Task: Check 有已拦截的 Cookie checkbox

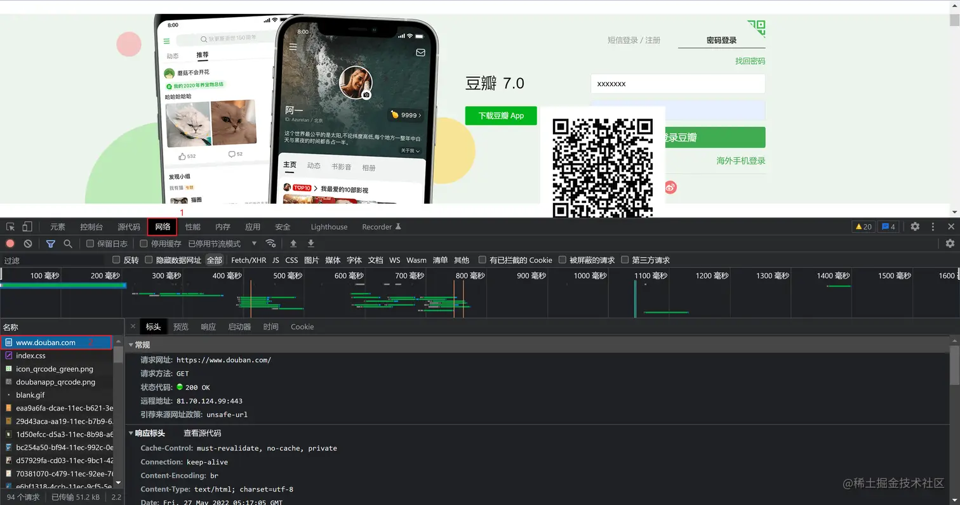Action: [x=483, y=260]
